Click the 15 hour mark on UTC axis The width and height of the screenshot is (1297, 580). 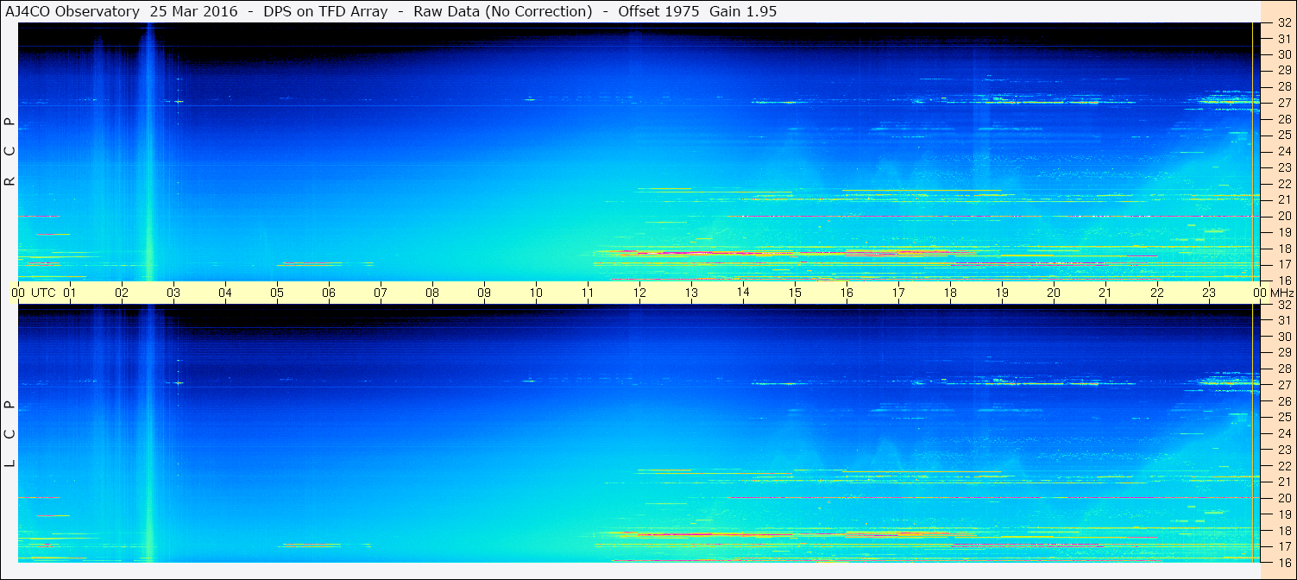pyautogui.click(x=795, y=293)
